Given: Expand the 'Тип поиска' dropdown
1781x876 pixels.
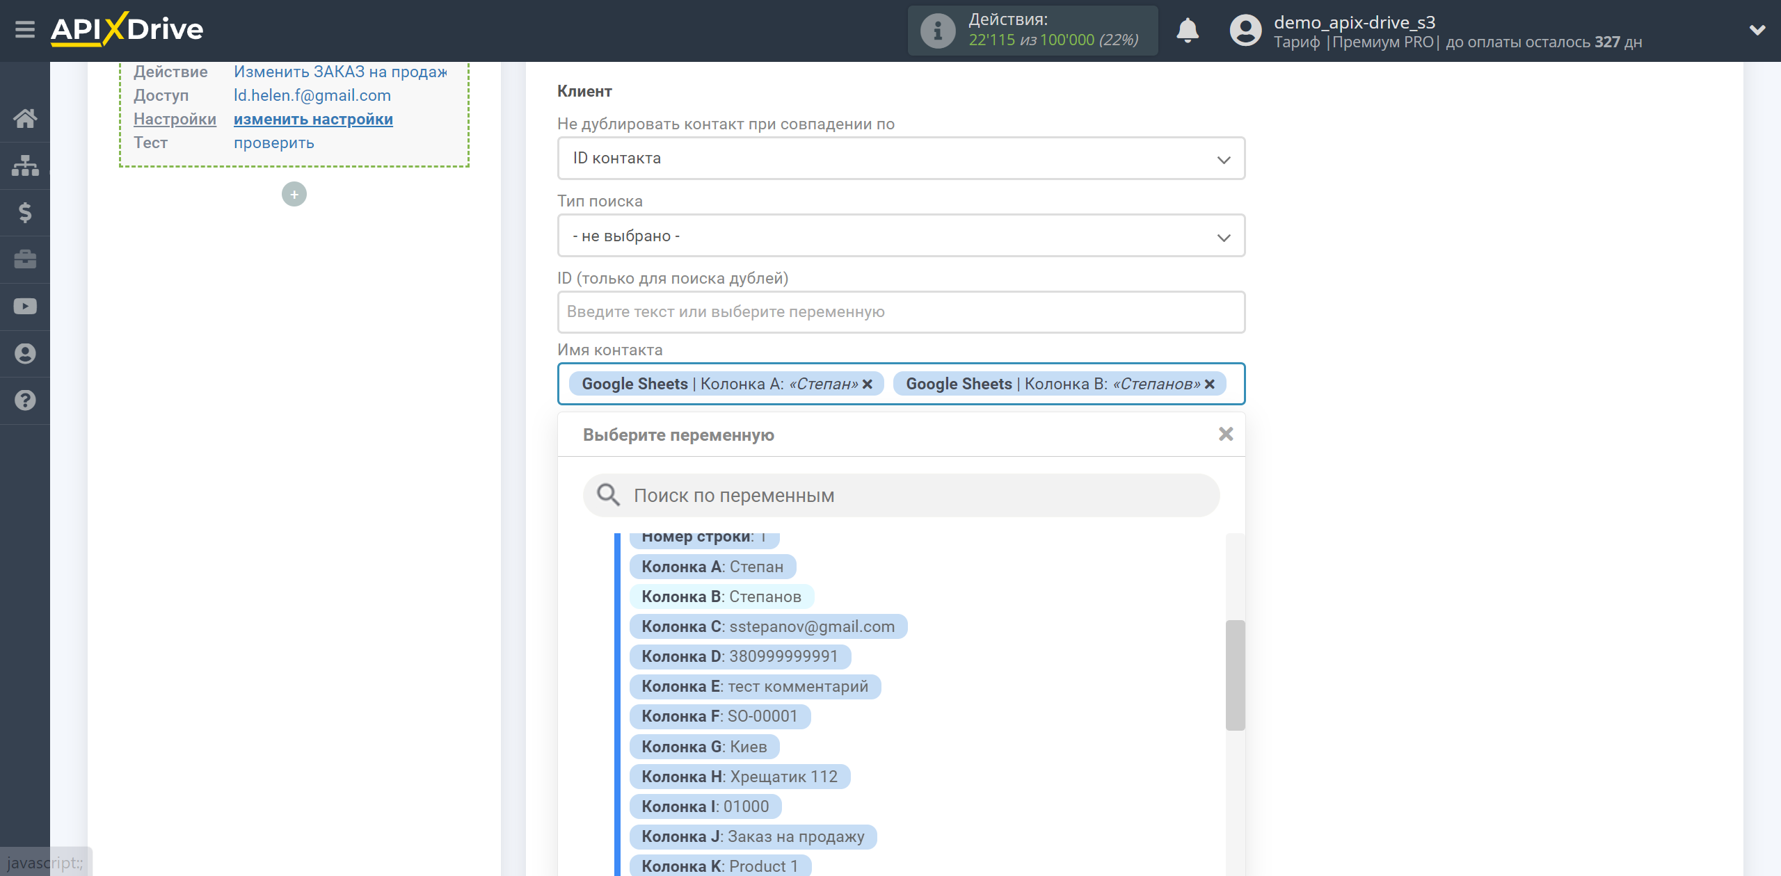Looking at the screenshot, I should coord(900,235).
